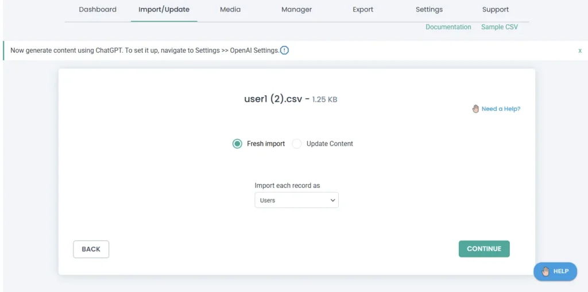Click the user1 (2).csv file name heading
Viewport: 588px width, 292px height.
[273, 99]
